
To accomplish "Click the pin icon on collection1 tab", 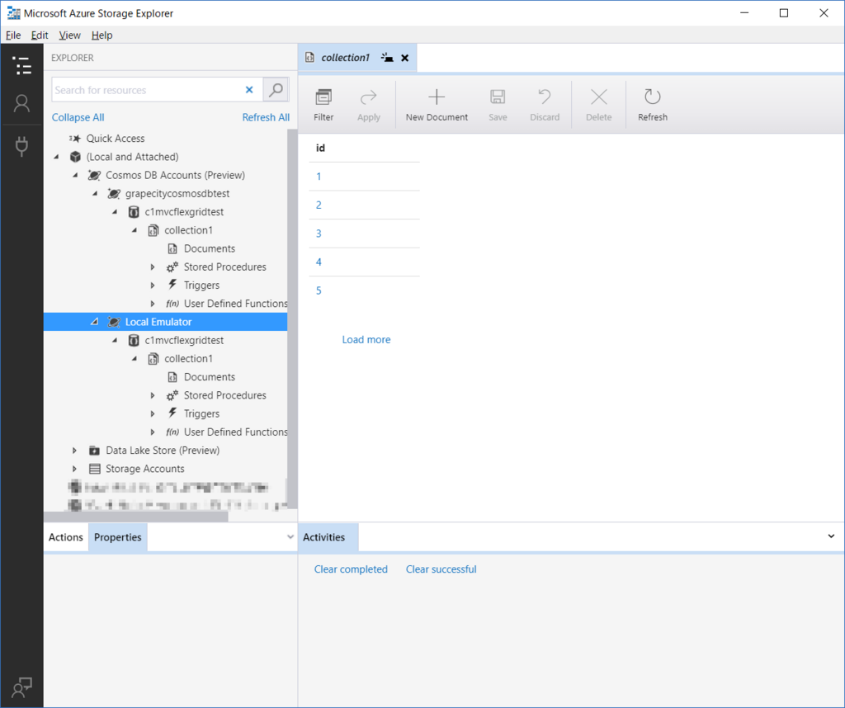I will [387, 58].
